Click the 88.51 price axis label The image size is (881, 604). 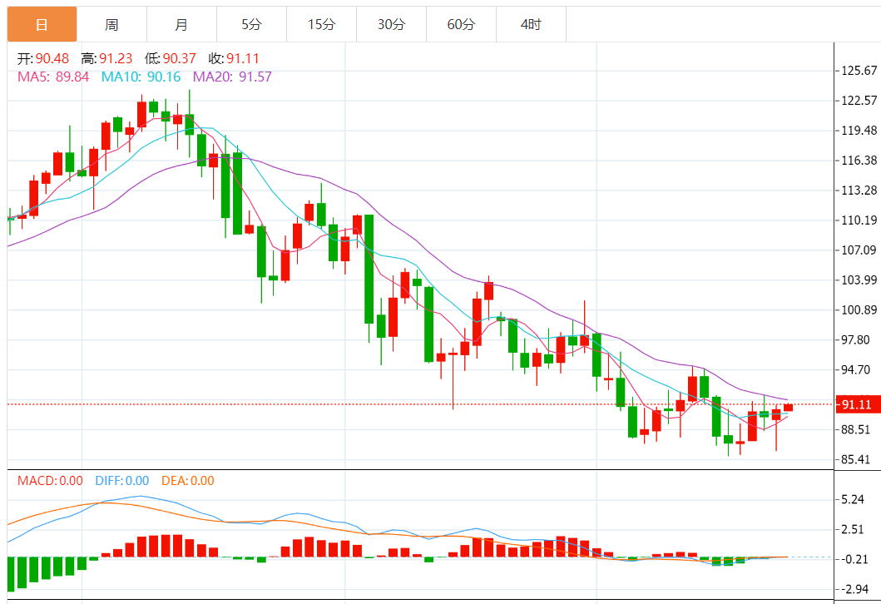(856, 430)
